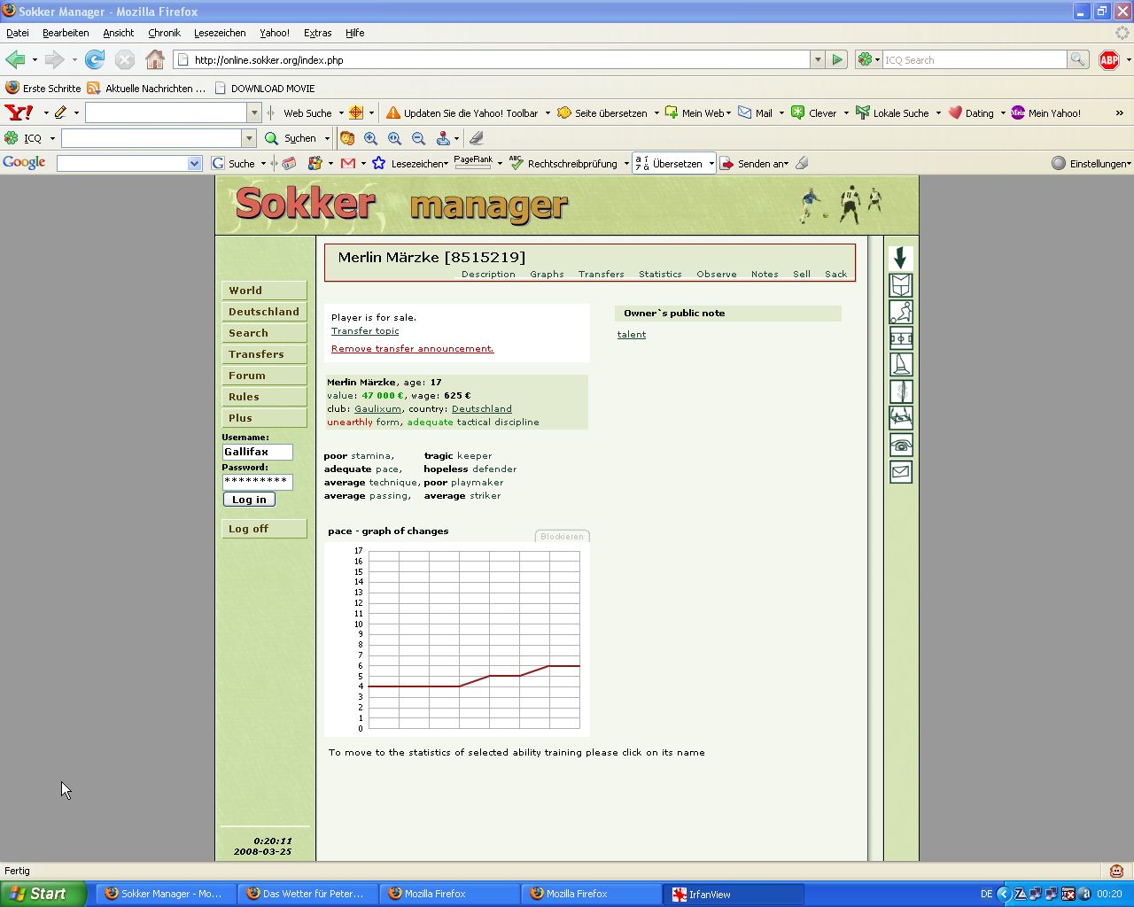Screen dimensions: 1134x907
Task: Open the training cone icon in sidebar
Action: click(x=901, y=365)
